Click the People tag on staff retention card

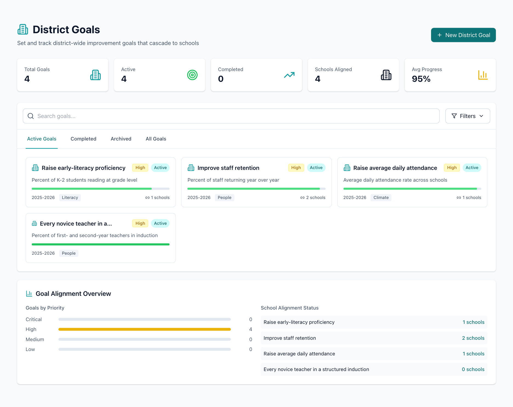pyautogui.click(x=224, y=198)
